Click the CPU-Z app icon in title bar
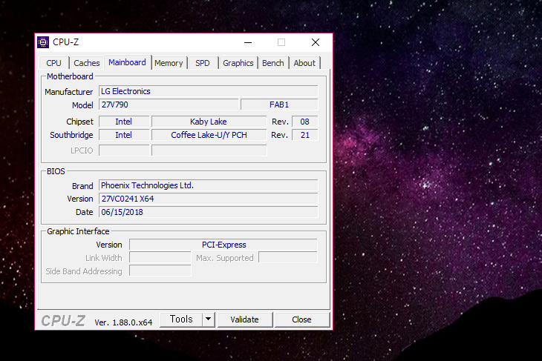The width and height of the screenshot is (542, 361). pyautogui.click(x=43, y=42)
